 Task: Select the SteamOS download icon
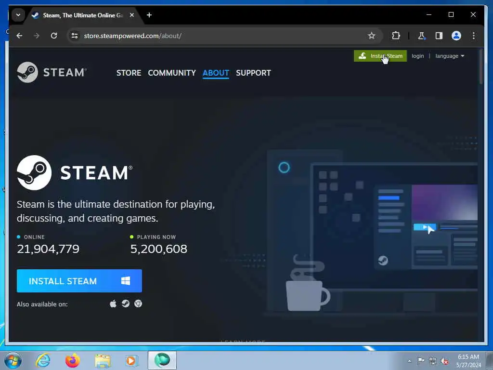coord(126,304)
